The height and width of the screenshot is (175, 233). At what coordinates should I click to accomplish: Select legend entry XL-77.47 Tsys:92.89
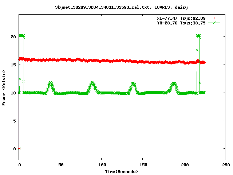181,18
